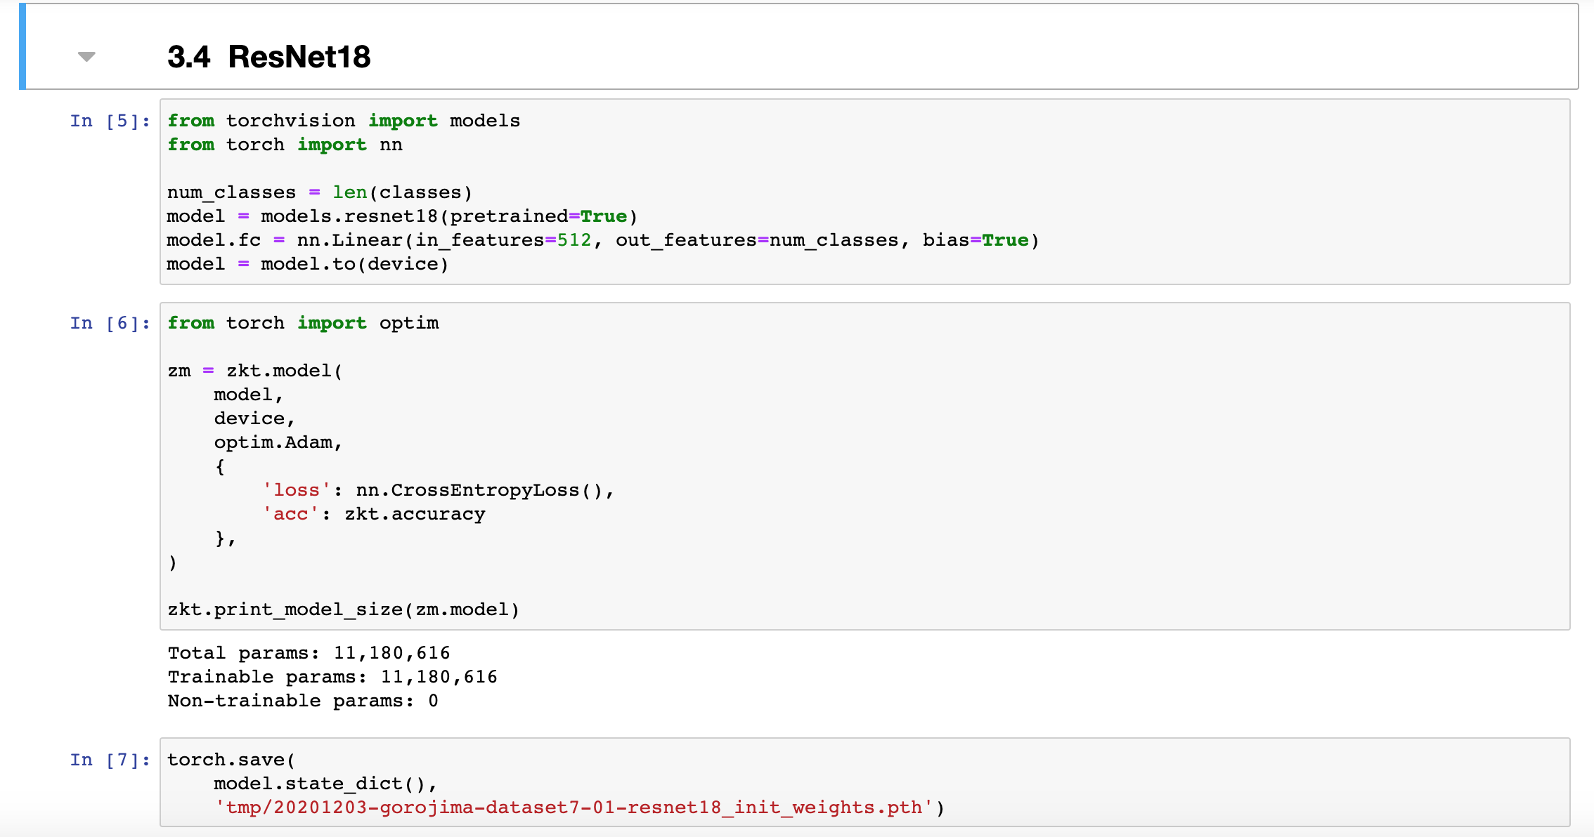Click the In [5] cell prompt
Viewport: 1594px width, 837px height.
click(x=110, y=121)
